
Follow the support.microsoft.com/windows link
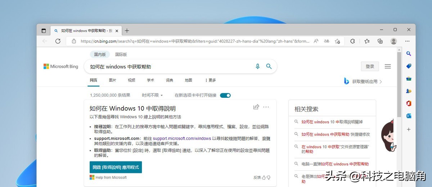[x=182, y=138]
